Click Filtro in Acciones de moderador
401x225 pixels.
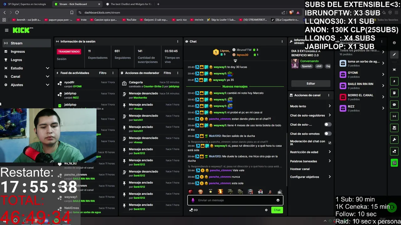[167, 73]
